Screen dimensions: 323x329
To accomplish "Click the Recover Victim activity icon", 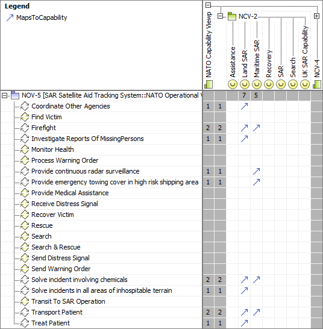I will (25, 215).
